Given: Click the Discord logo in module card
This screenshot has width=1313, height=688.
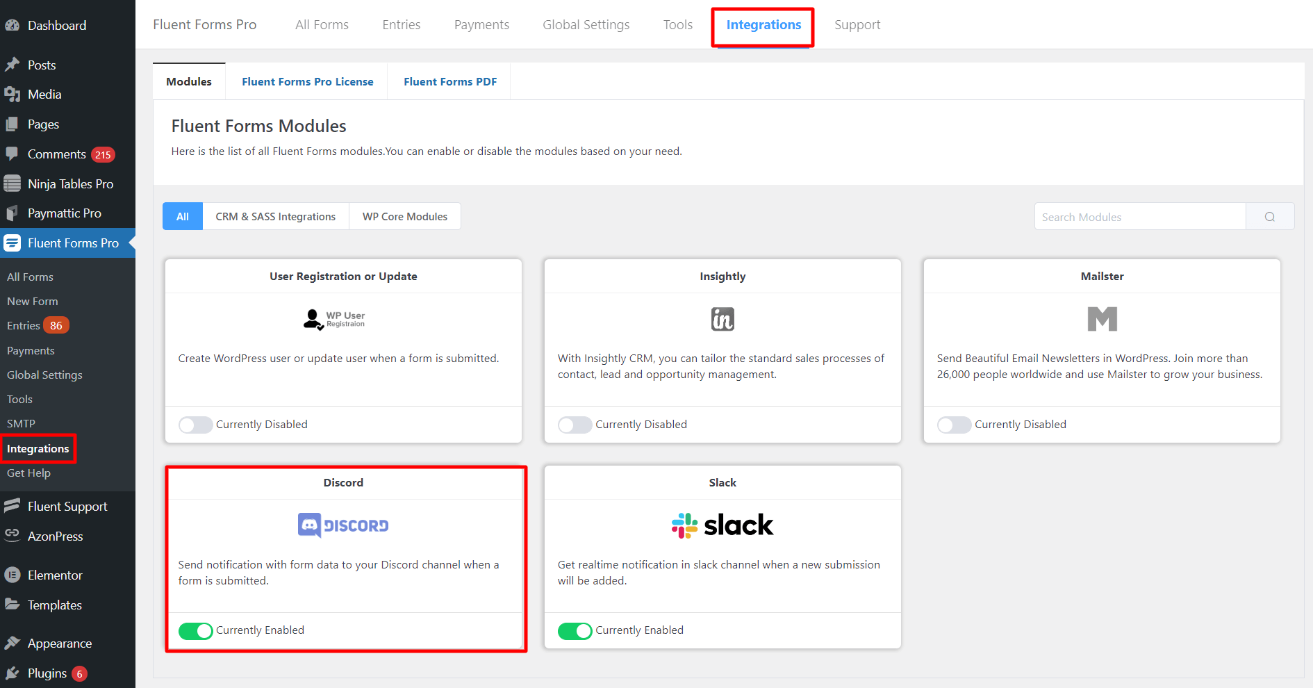Looking at the screenshot, I should tap(343, 525).
